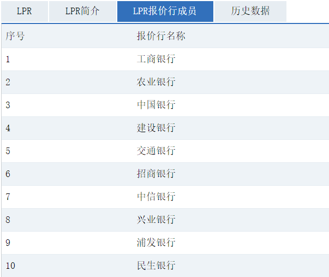The width and height of the screenshot is (329, 277).
Task: Select 工商银行 in the table
Action: click(x=156, y=59)
